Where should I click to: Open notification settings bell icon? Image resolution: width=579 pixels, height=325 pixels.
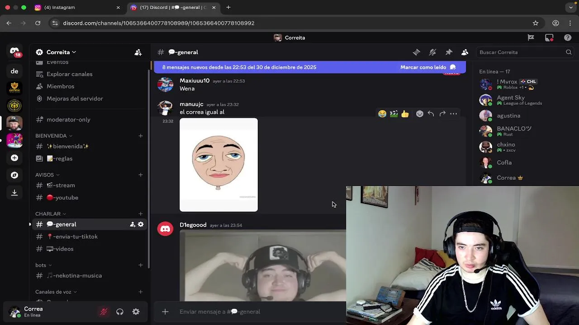click(432, 52)
